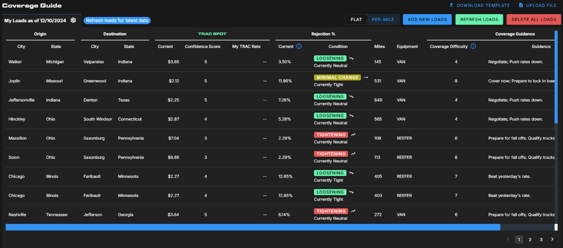
Task: Switch rate view to PER-MILE
Action: tap(383, 20)
